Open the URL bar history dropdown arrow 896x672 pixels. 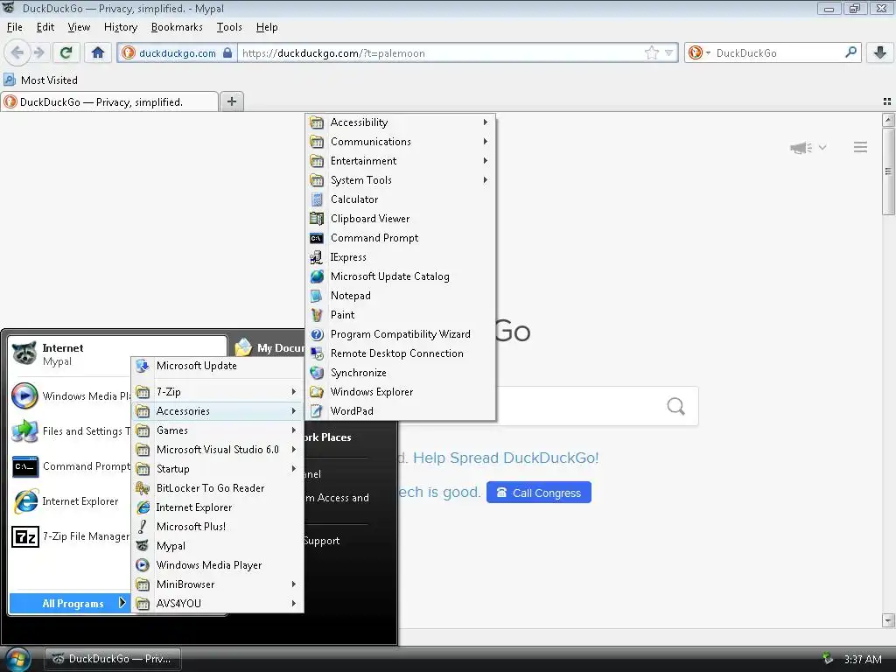pos(668,53)
